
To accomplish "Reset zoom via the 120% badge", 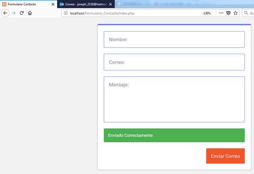I will pos(207,13).
